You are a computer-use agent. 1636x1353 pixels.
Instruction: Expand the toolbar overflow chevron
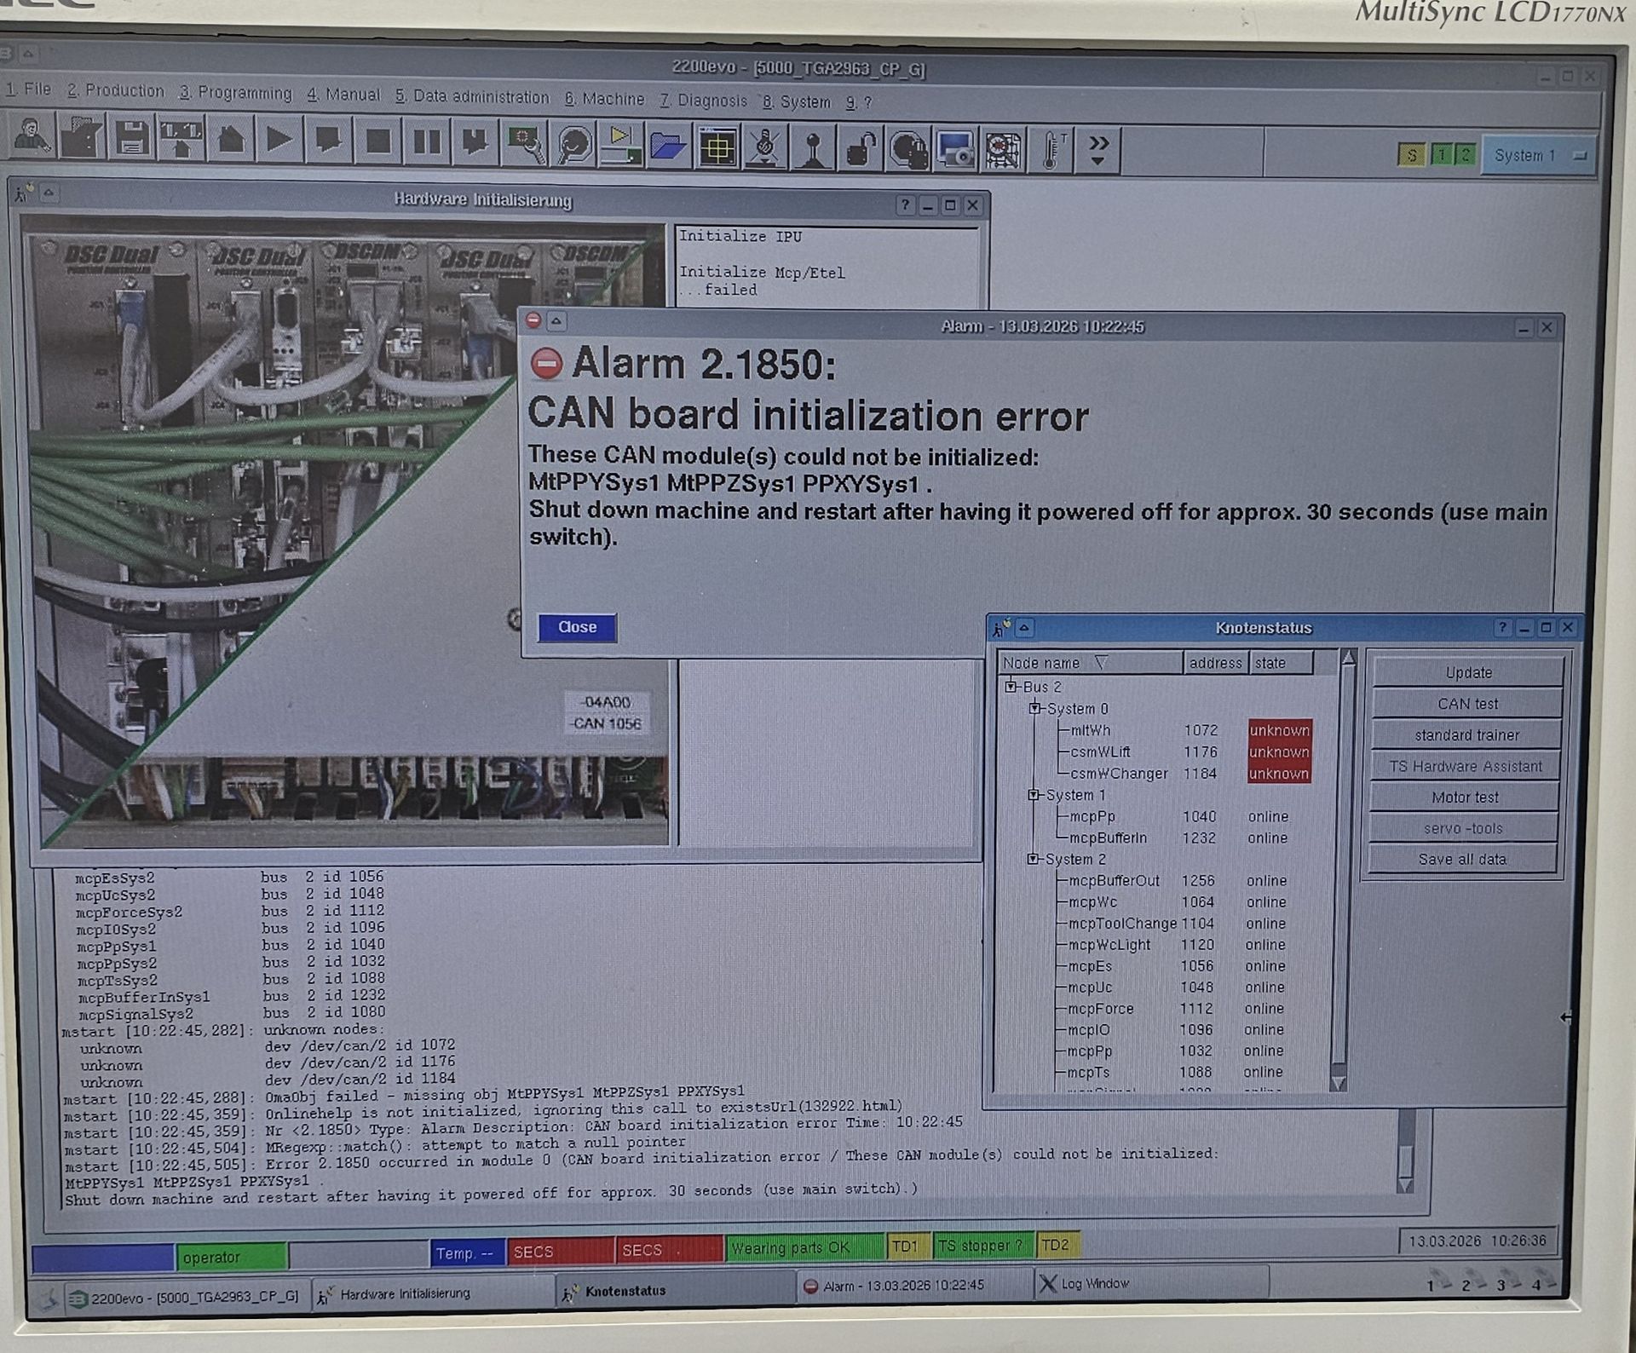coord(1099,150)
